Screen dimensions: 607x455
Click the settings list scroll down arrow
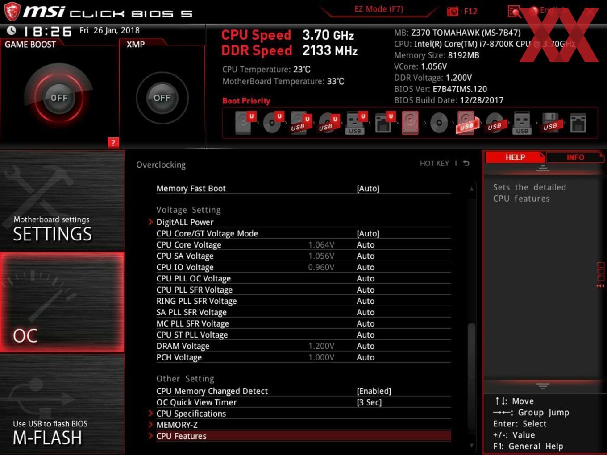pos(471,445)
